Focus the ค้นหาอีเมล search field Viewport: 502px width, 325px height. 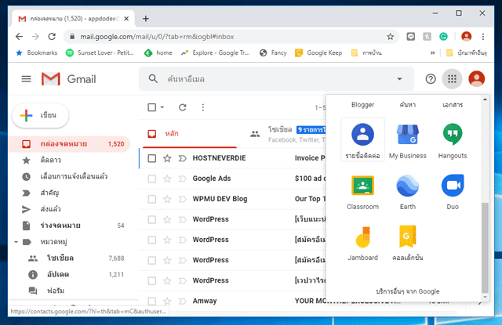pos(278,79)
